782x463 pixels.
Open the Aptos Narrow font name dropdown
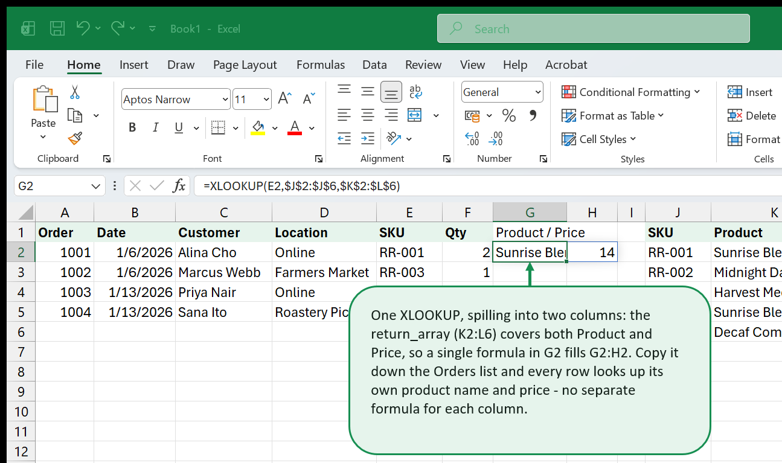click(x=225, y=100)
